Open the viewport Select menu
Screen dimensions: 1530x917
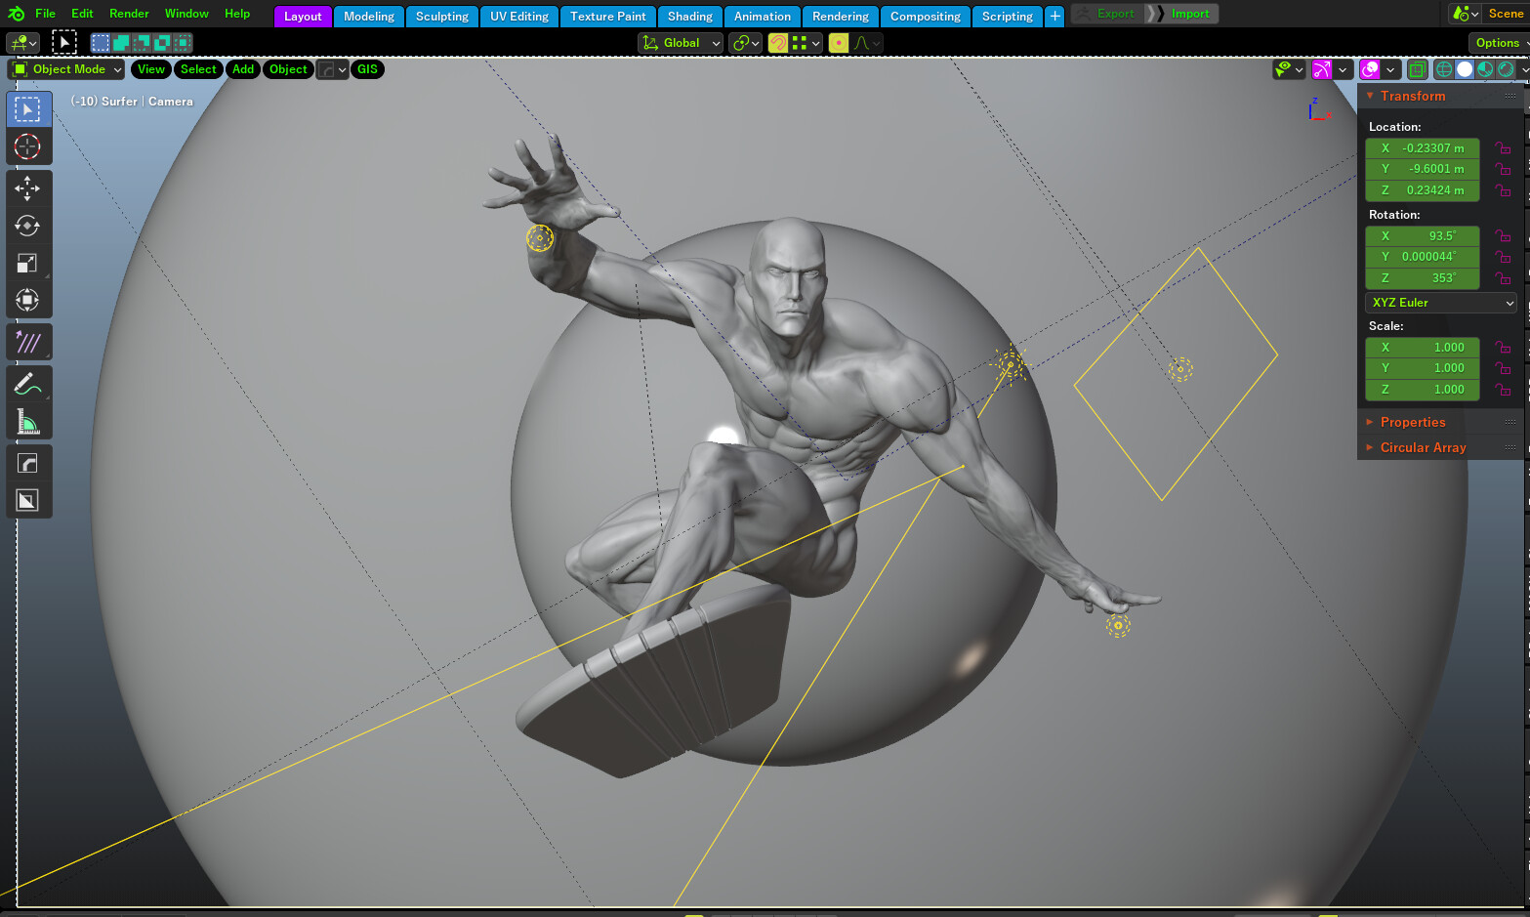tap(198, 69)
